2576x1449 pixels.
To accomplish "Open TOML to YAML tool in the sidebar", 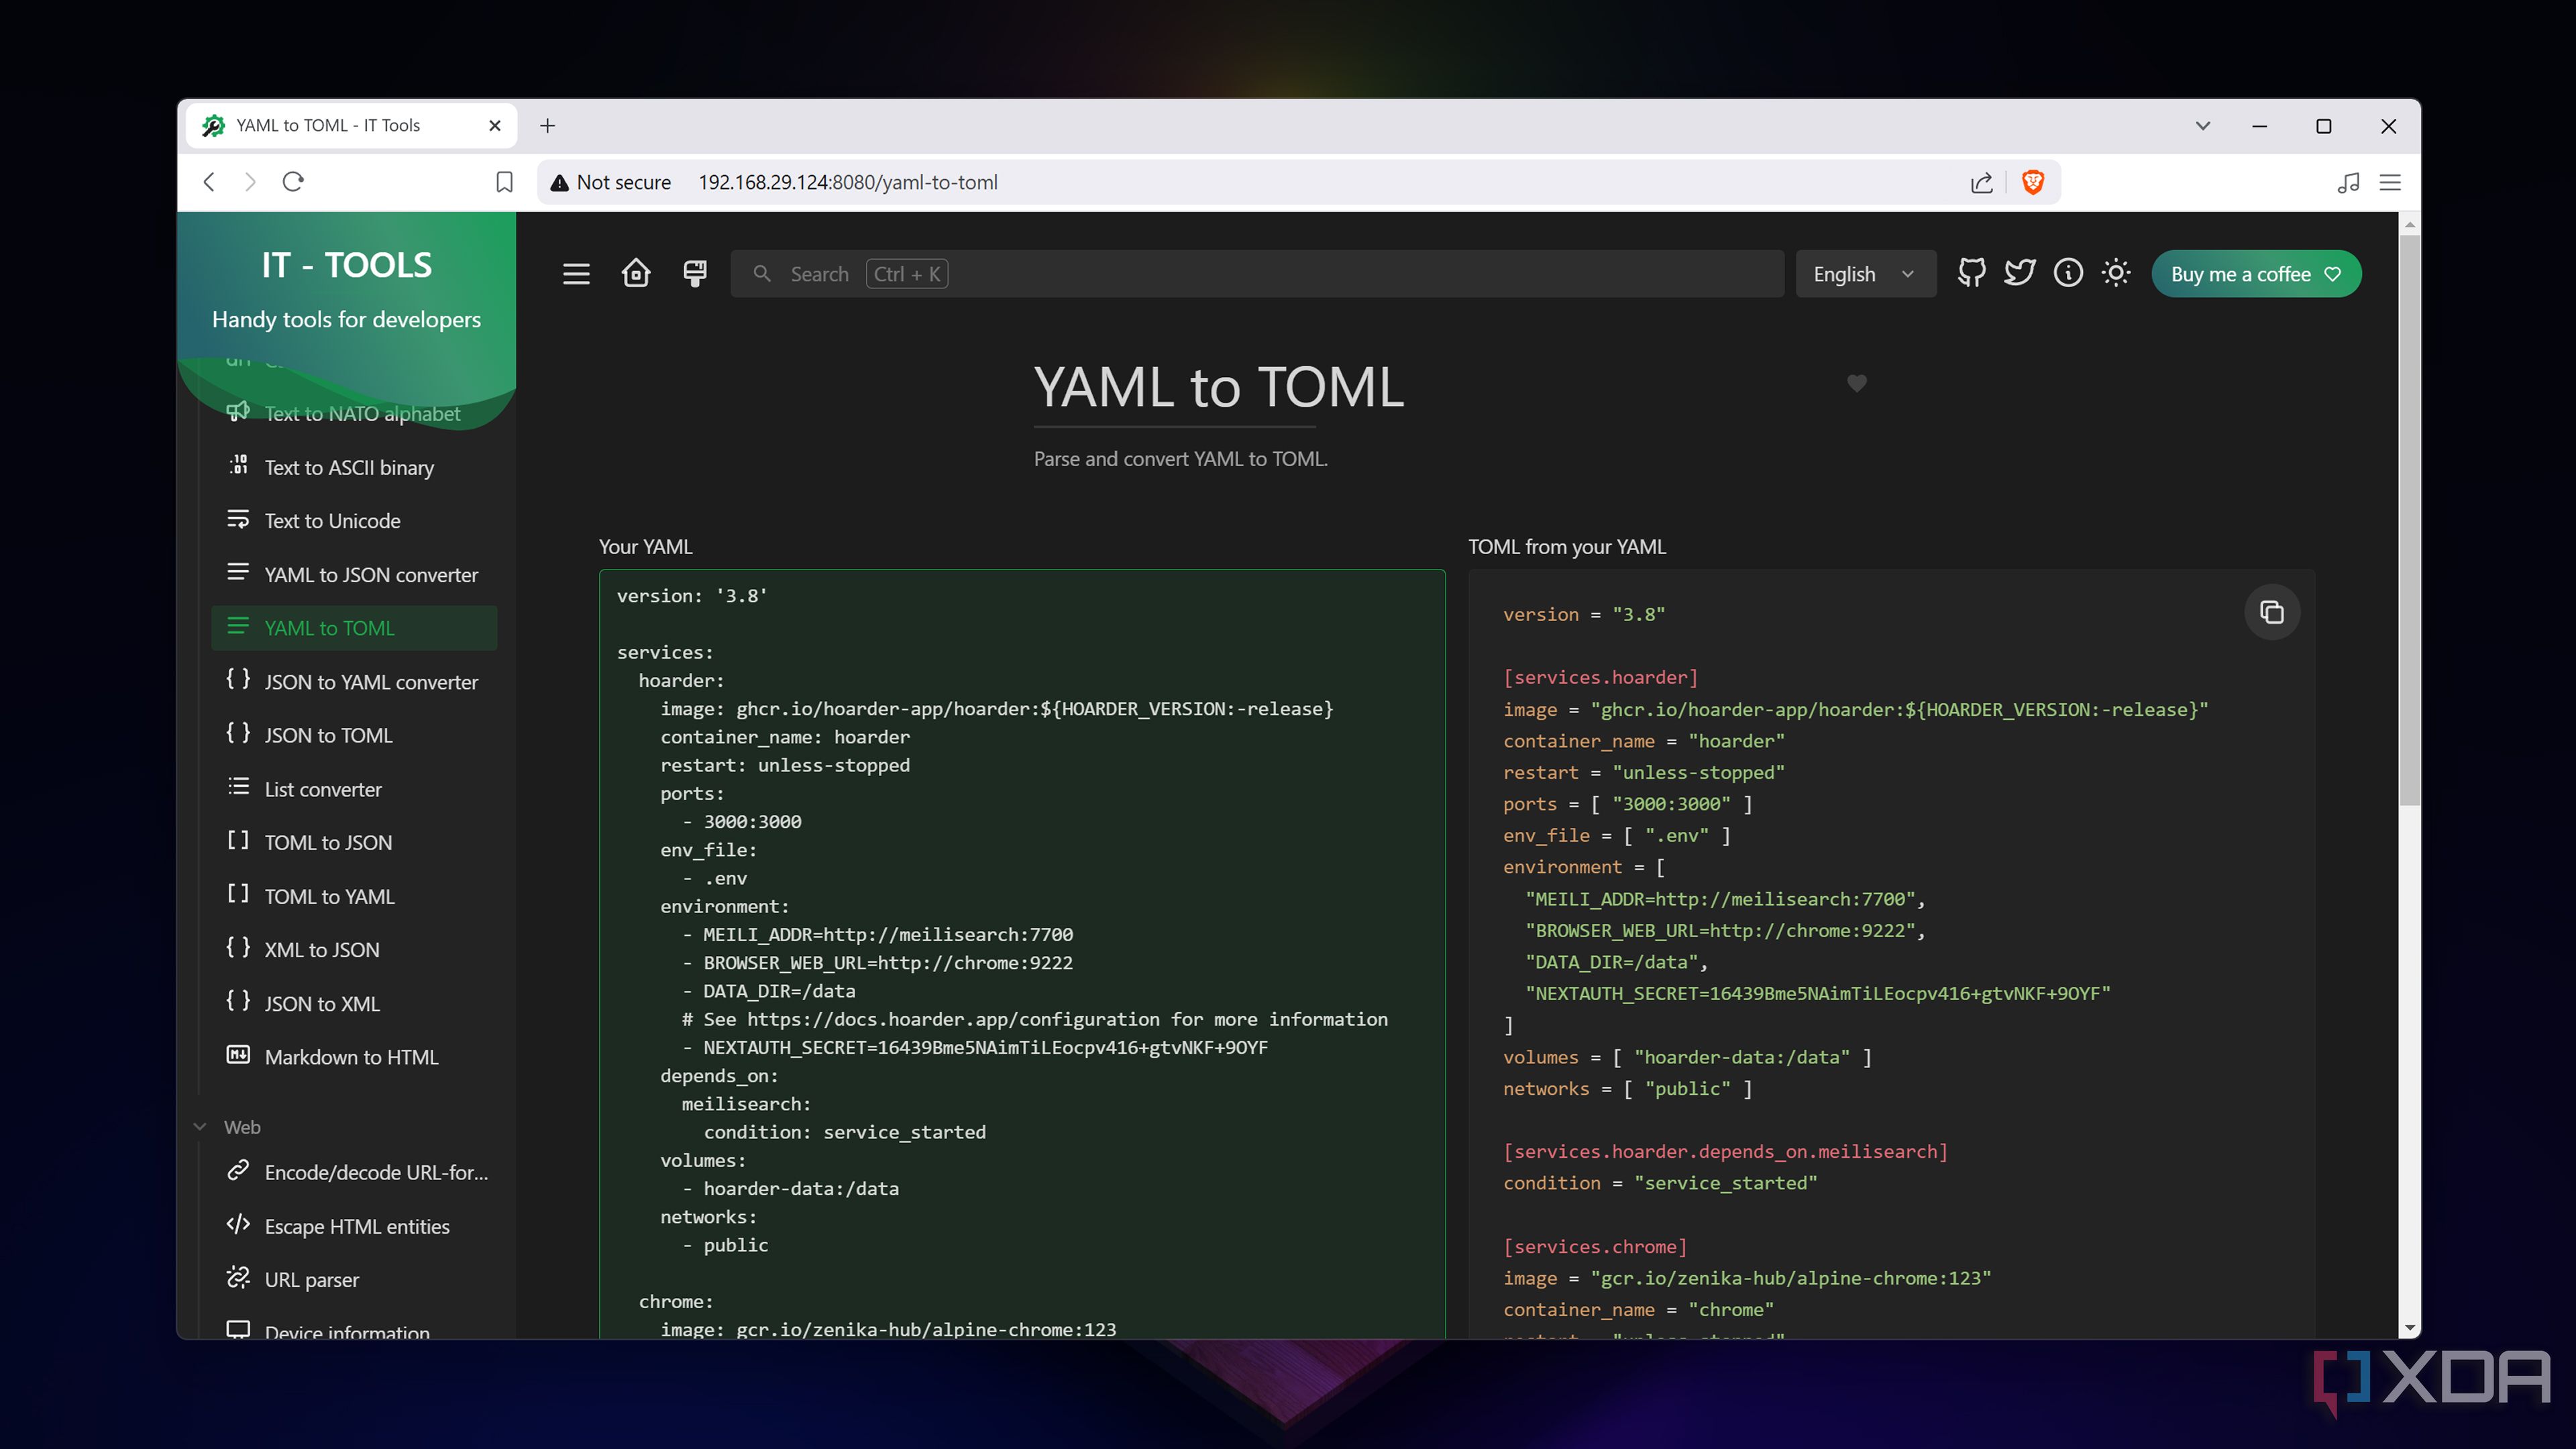I will point(329,896).
